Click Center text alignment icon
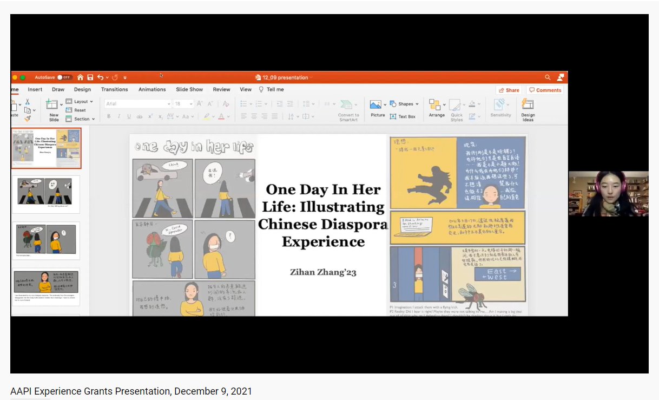Viewport: 659px width, 400px height. [x=254, y=116]
